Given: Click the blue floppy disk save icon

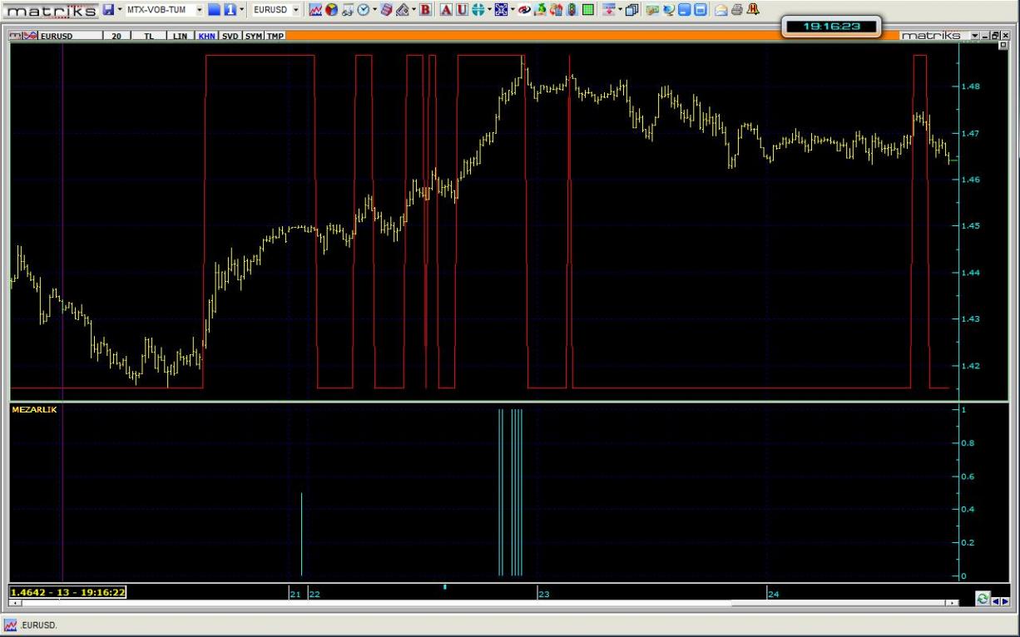Looking at the screenshot, I should (108, 10).
